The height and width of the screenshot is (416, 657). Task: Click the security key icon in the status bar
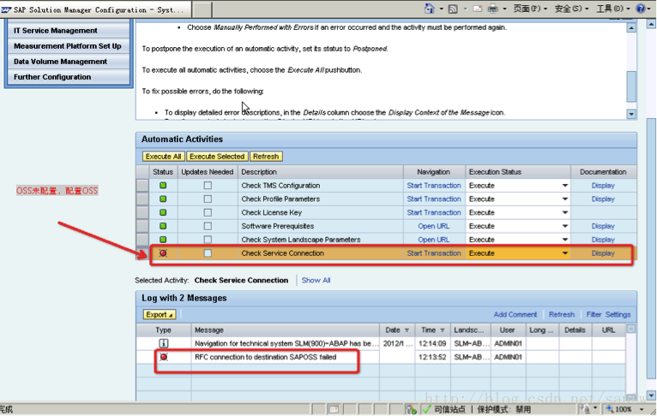tap(411, 409)
